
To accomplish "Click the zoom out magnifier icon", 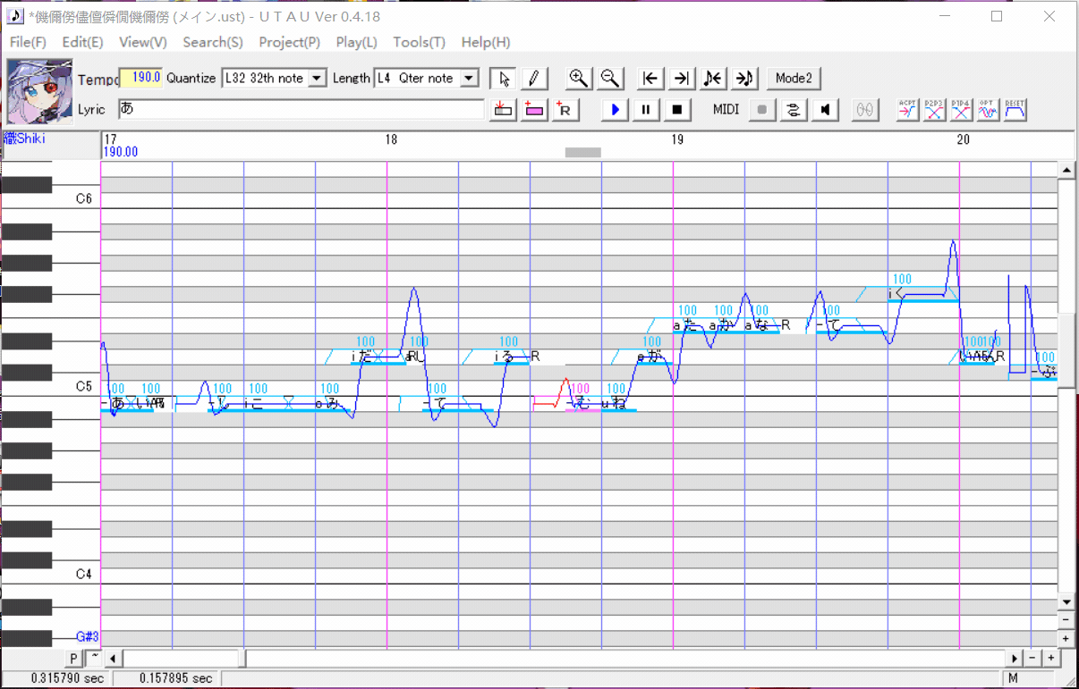I will 610,79.
